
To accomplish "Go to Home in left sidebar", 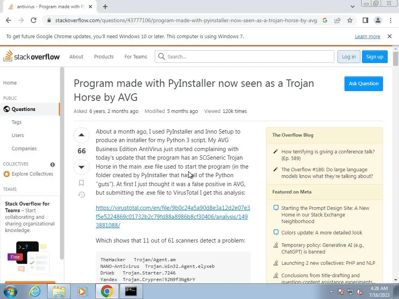I will tap(10, 83).
